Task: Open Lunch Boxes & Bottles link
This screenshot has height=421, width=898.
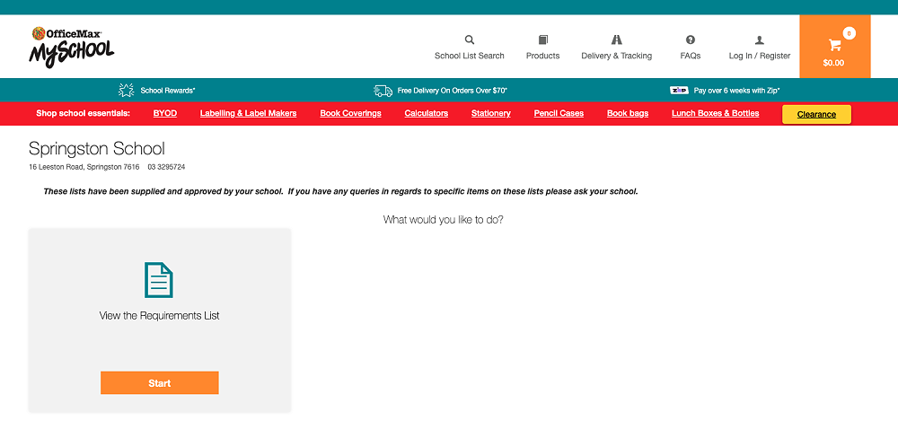Action: click(715, 113)
